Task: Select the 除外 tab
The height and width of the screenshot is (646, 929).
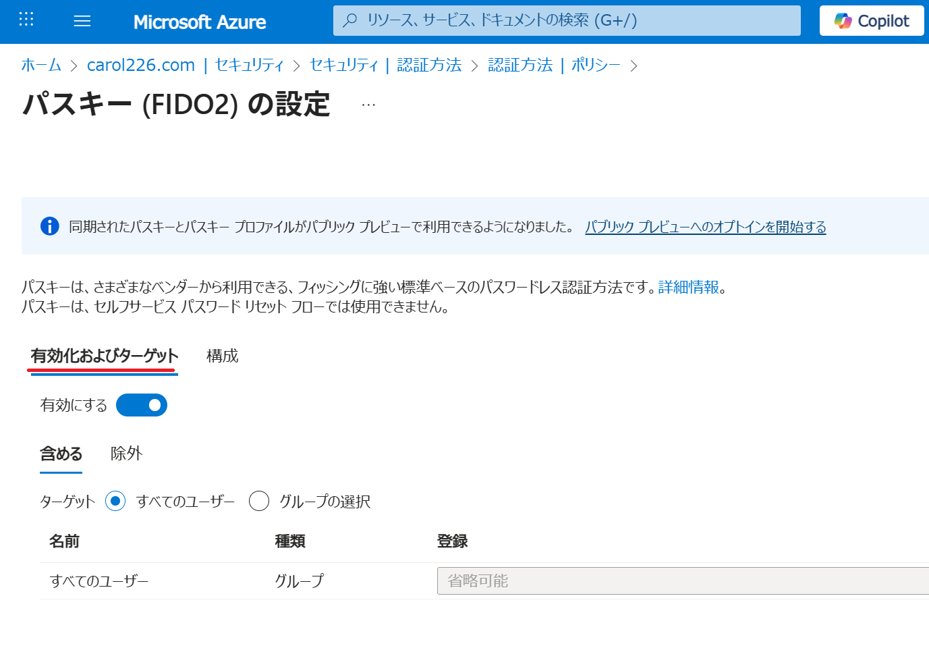Action: coord(127,454)
